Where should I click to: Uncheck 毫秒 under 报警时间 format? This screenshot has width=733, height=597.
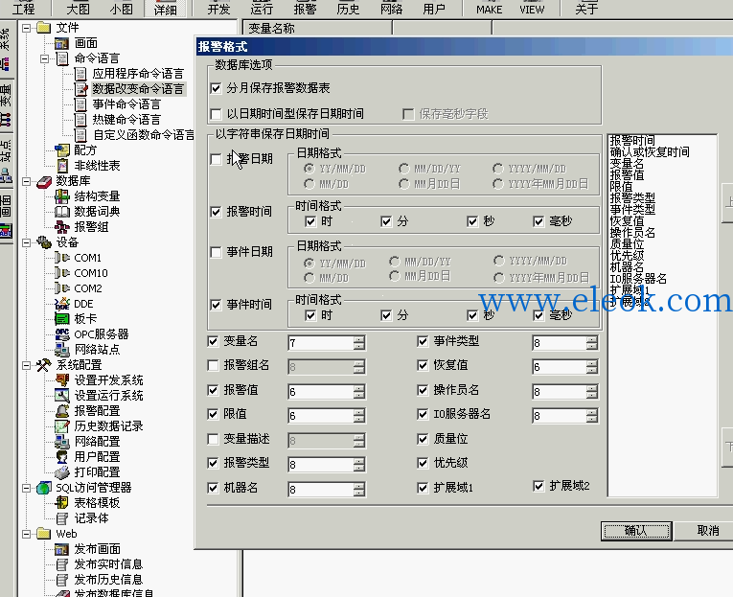538,221
